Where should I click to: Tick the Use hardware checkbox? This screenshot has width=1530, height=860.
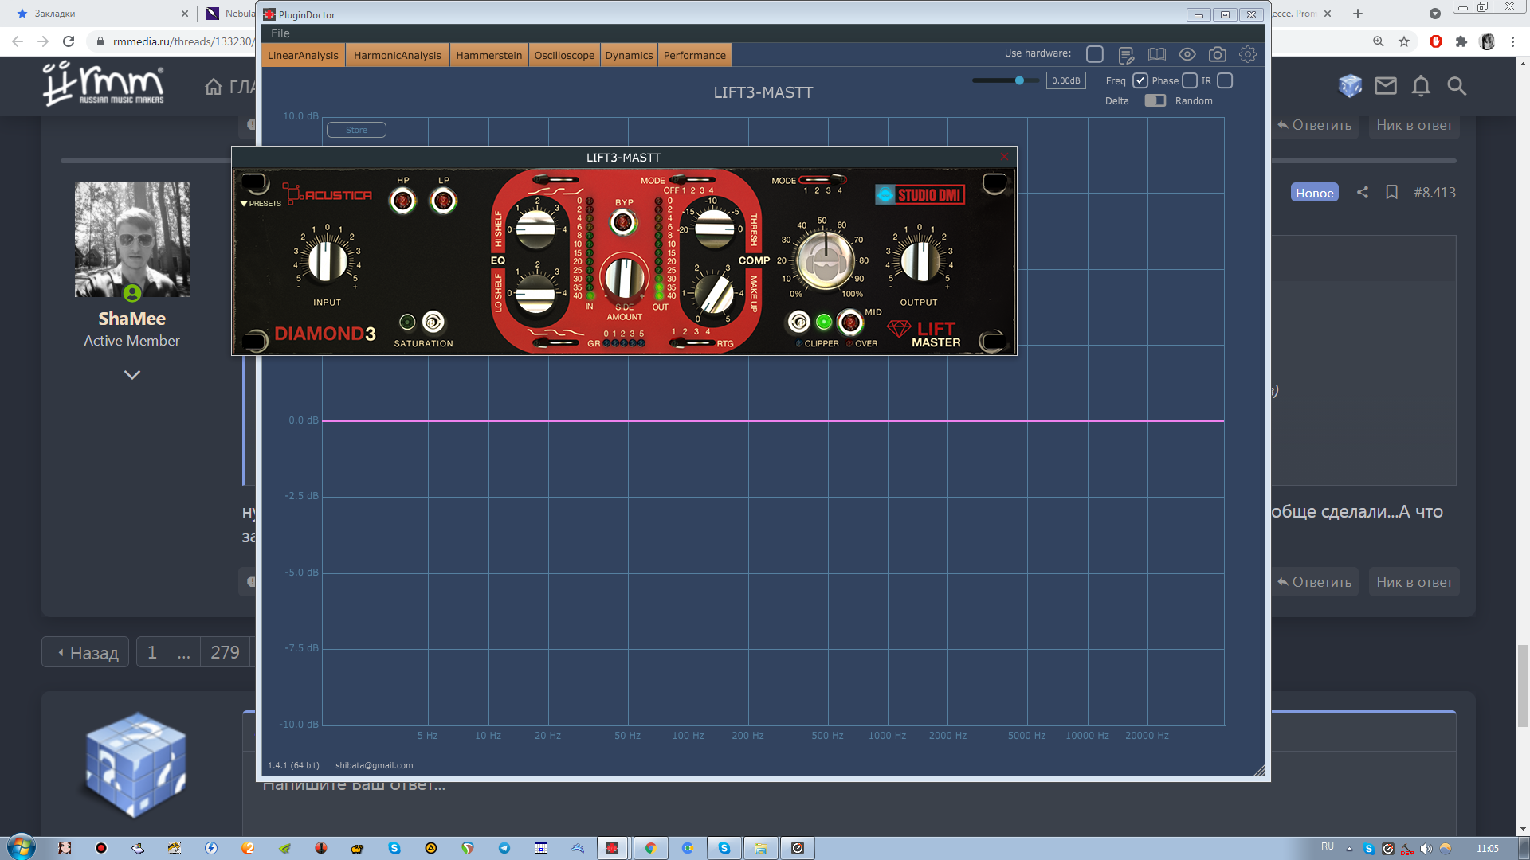pos(1094,54)
